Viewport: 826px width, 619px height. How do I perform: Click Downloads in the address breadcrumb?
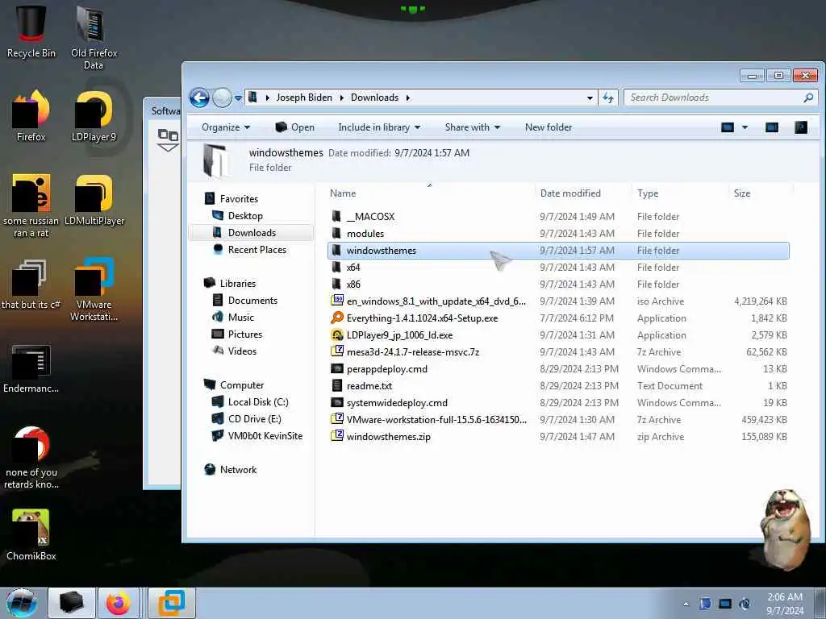pos(374,98)
